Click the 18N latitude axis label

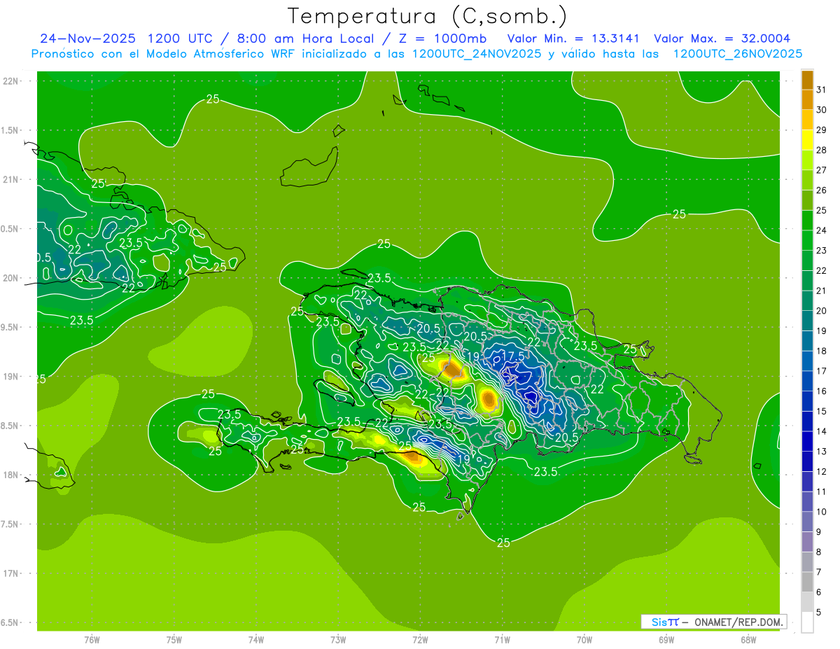[x=11, y=475]
